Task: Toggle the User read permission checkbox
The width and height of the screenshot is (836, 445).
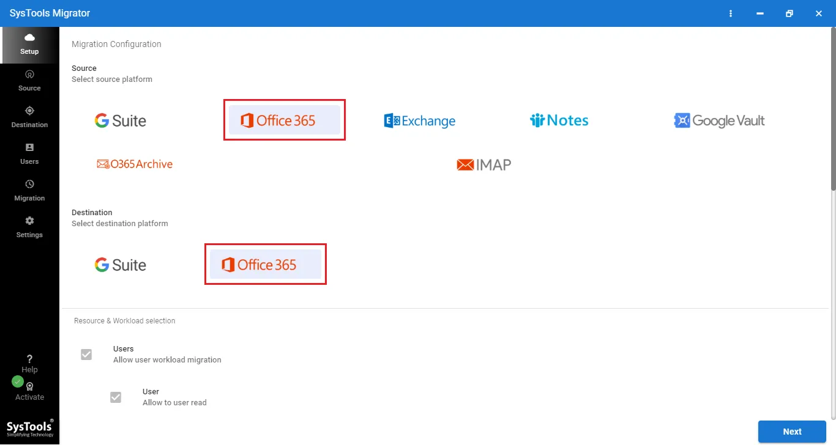Action: pos(116,397)
